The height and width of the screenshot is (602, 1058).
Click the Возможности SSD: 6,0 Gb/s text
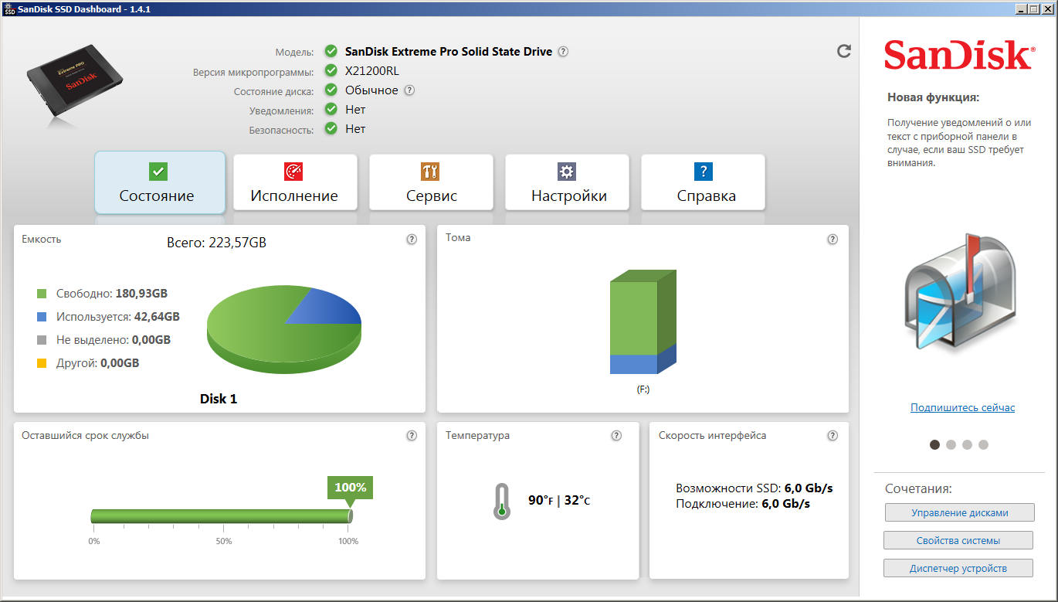[x=755, y=488]
